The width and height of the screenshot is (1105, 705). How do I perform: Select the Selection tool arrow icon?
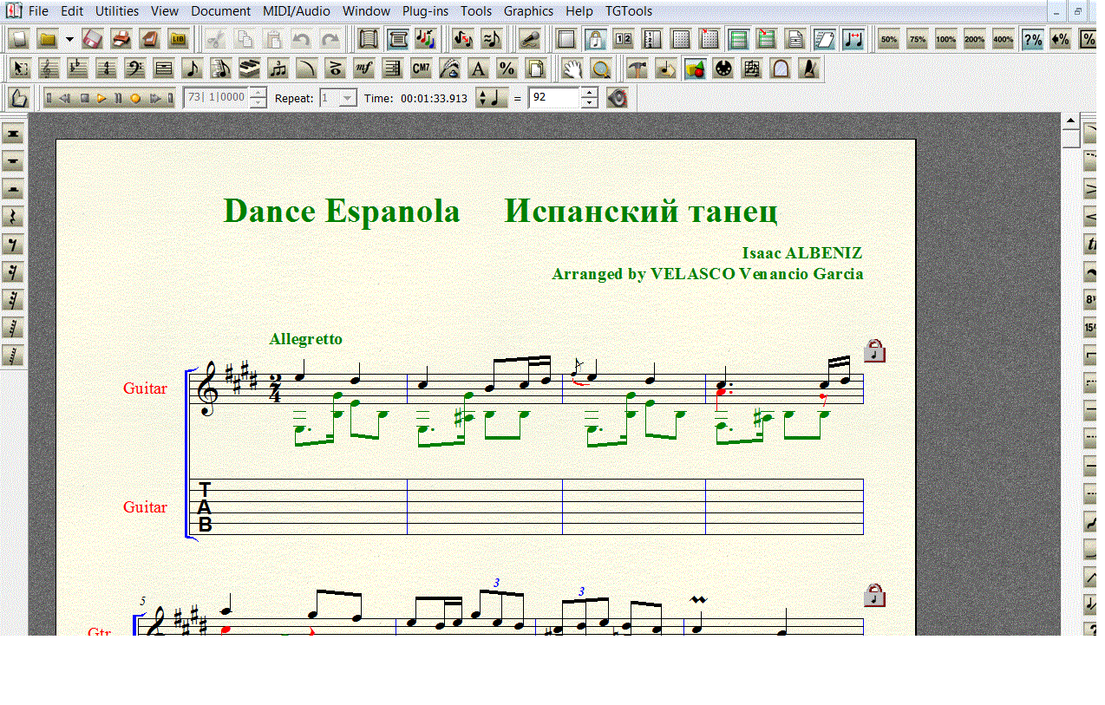(22, 69)
